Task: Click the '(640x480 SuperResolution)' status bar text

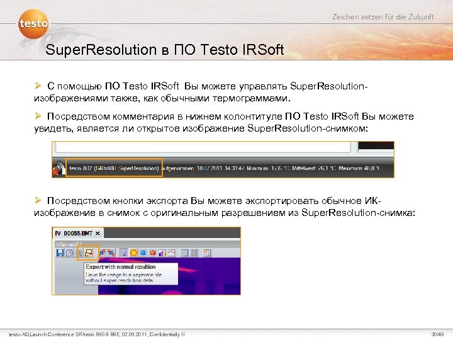Action: coord(126,168)
